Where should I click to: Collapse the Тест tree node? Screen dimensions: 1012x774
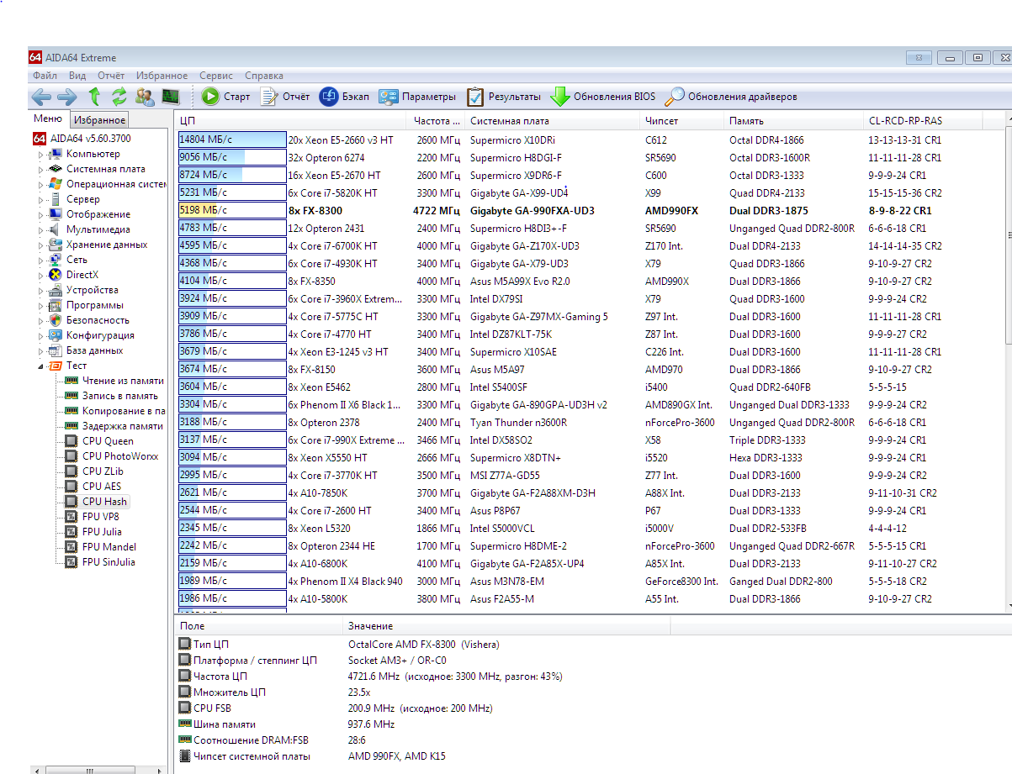point(40,366)
